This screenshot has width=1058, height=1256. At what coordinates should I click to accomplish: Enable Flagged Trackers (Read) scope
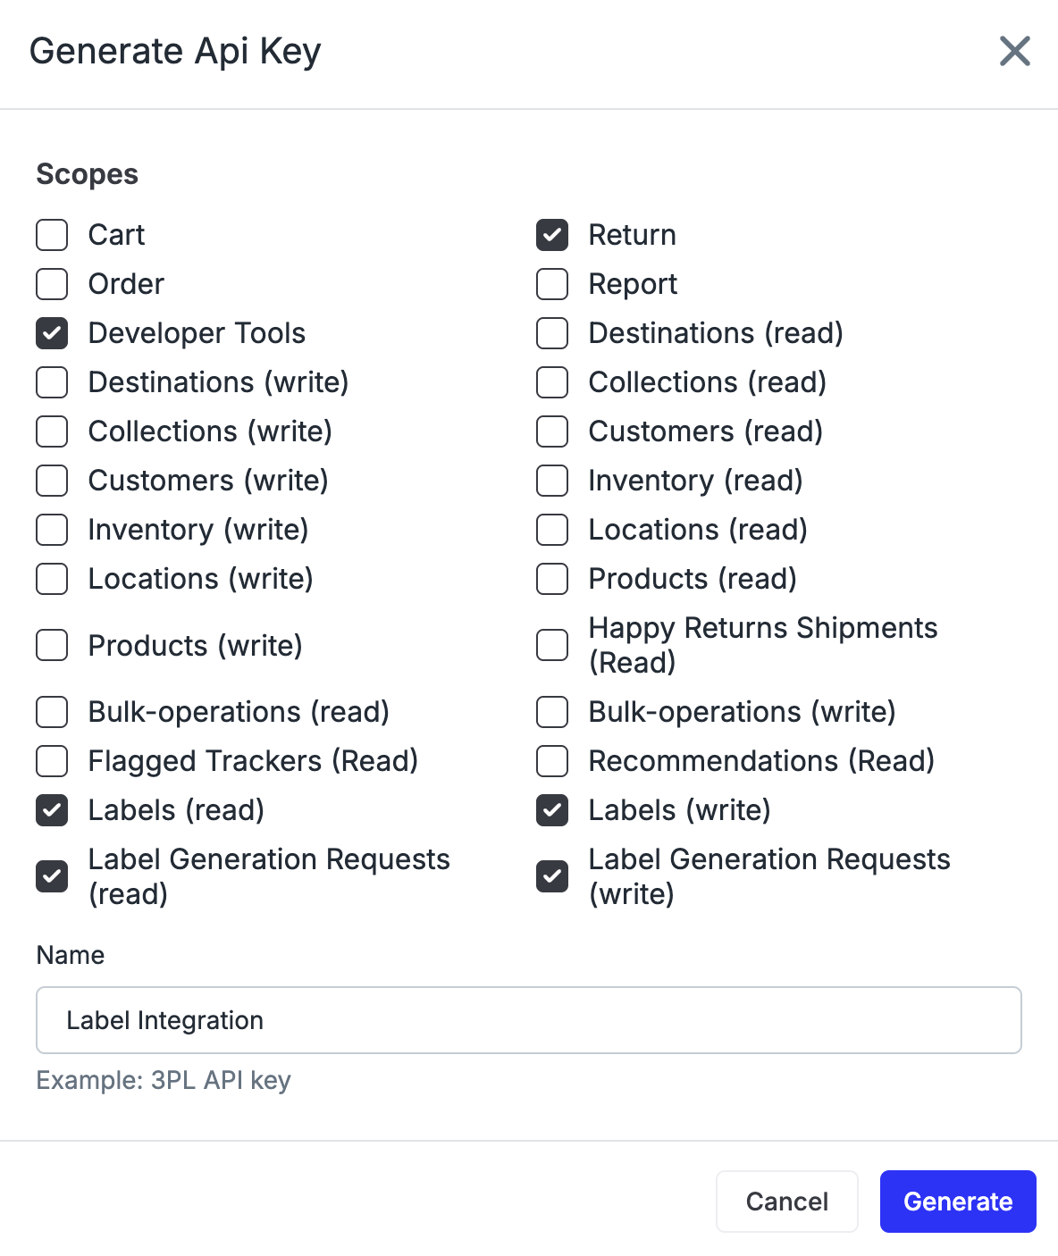coord(52,761)
